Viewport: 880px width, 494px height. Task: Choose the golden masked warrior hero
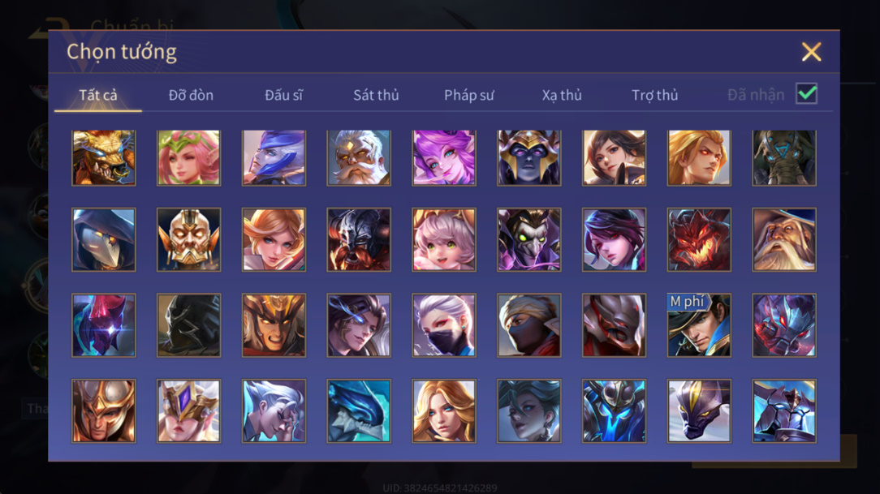click(188, 240)
